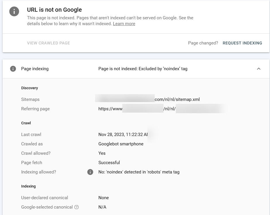Click the 'Page is not indexed: Excluded by noindex tag' status
270x215 pixels.
pos(143,69)
